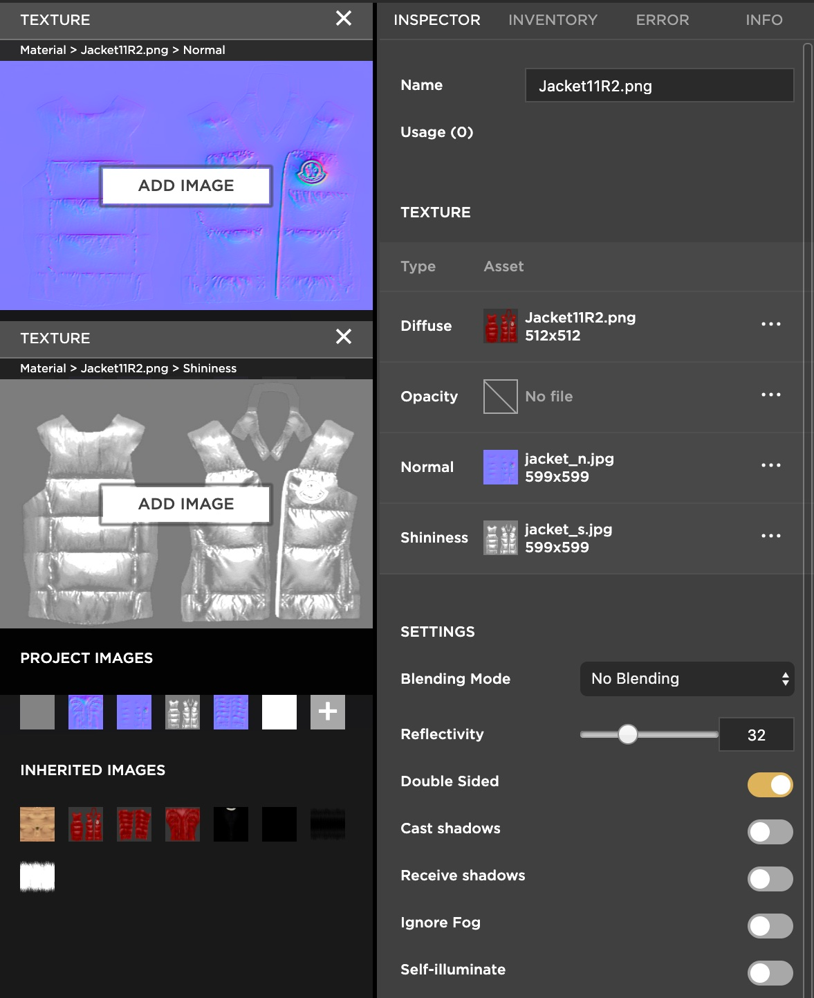
Task: Open options menu for Normal texture
Action: [x=771, y=465]
